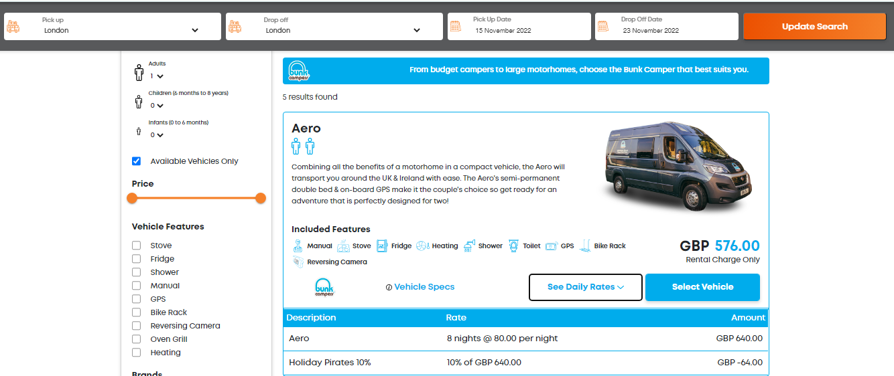Click the Bunk Campers logo in blue banner
894x376 pixels.
[299, 70]
